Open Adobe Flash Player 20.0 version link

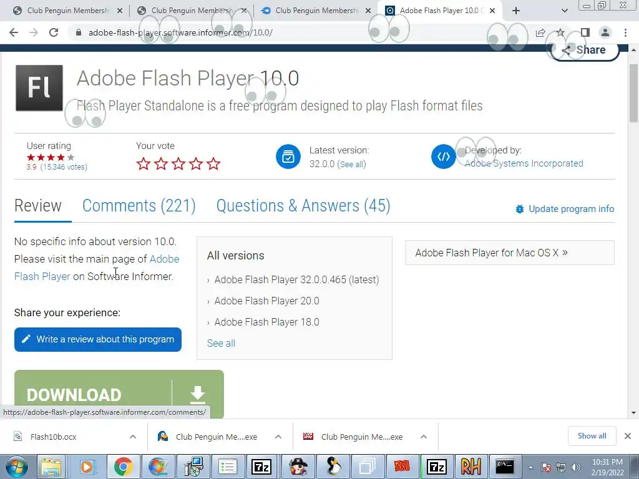point(267,301)
